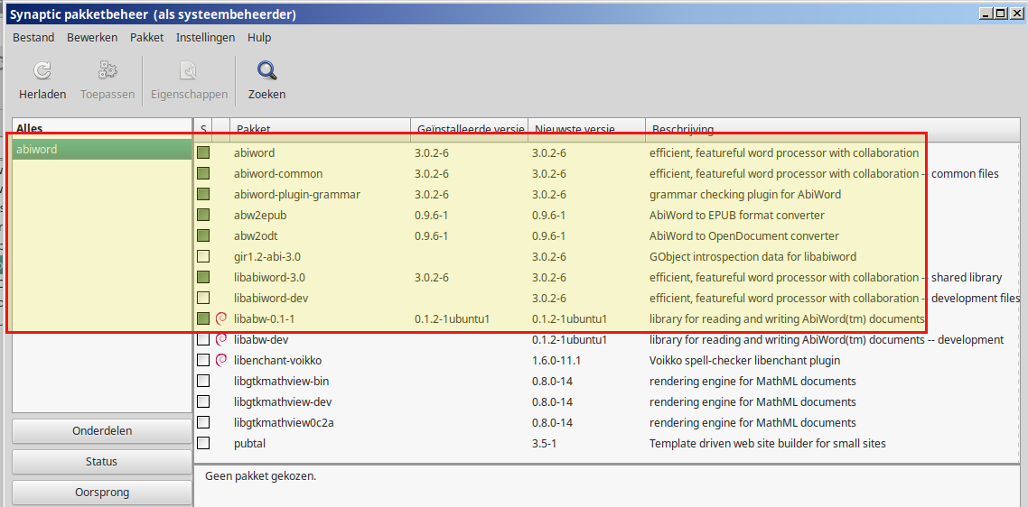Maximize the Synaptic window
This screenshot has width=1028, height=507.
coord(1000,14)
